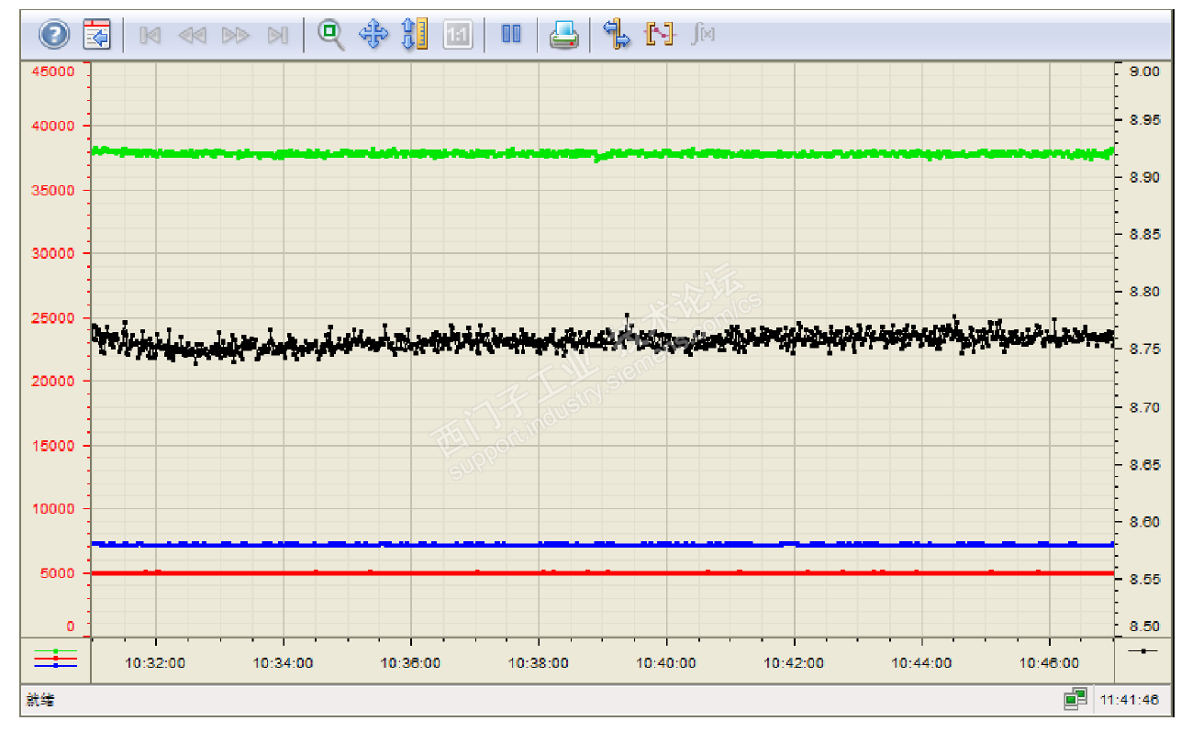Click the 8.90 right axis label
Viewport: 1192px width, 743px height.
1144,177
